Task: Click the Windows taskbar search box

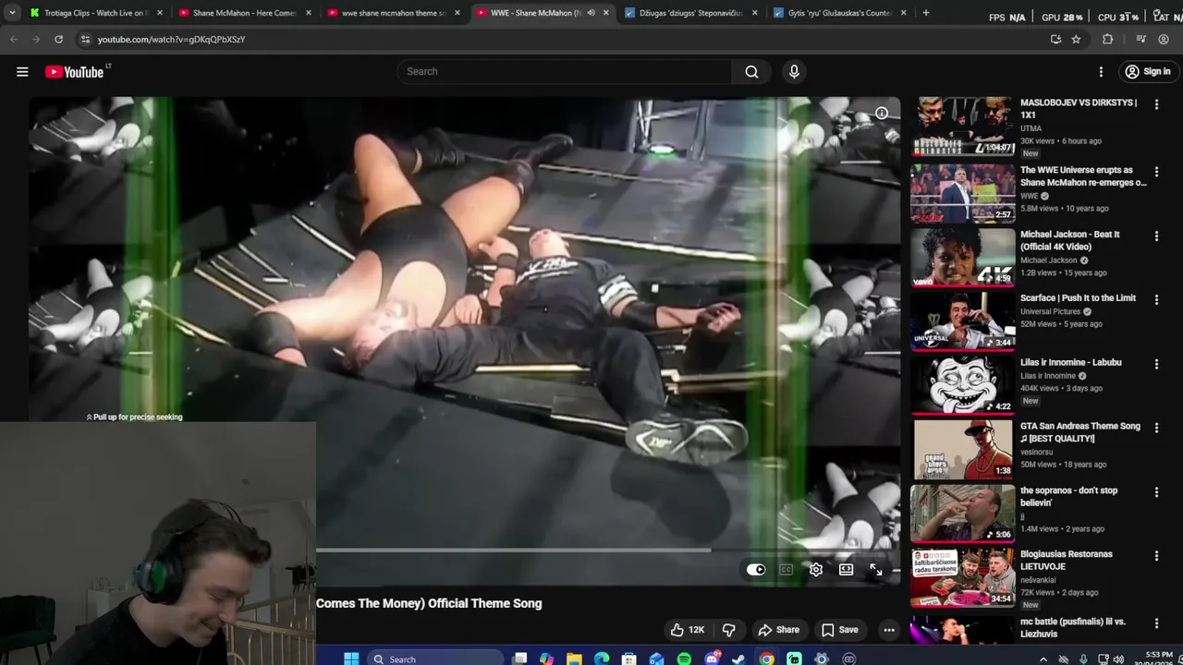Action: pos(434,659)
